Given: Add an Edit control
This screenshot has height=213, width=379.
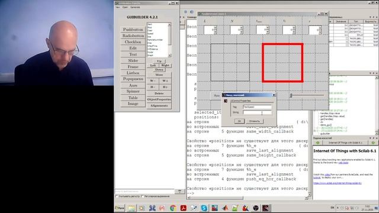Looking at the screenshot, I should (133, 48).
